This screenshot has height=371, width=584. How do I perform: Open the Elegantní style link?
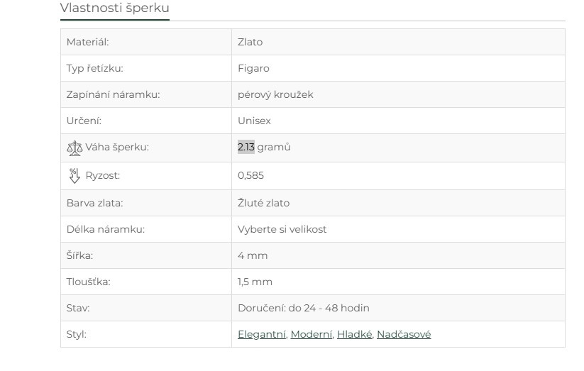(262, 334)
